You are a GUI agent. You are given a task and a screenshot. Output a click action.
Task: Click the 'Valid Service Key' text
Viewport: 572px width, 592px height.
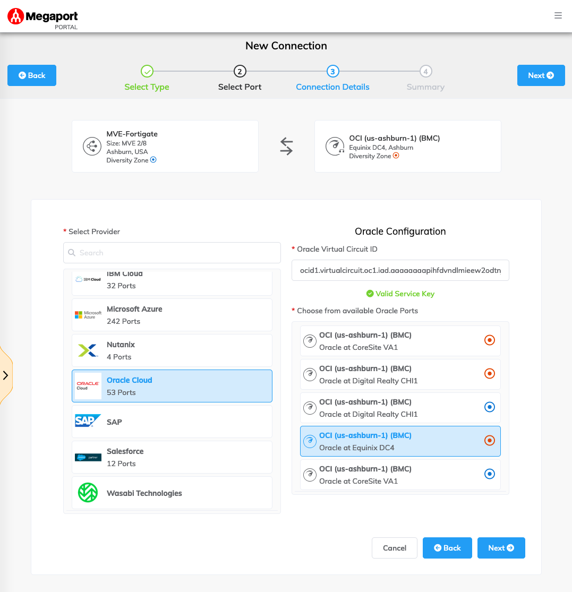405,294
